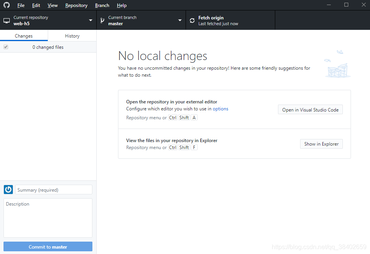Click 'View the files in your repository in Explorer' text
The image size is (370, 254).
click(172, 141)
